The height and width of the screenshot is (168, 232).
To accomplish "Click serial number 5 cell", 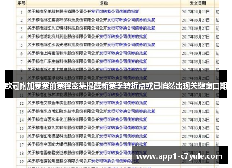I will (21, 45).
